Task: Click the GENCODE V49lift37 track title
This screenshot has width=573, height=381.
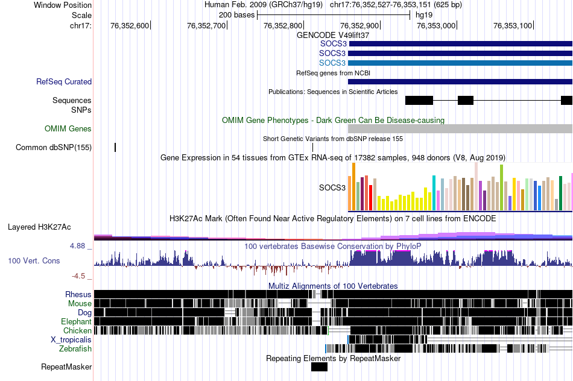Action: click(x=333, y=36)
